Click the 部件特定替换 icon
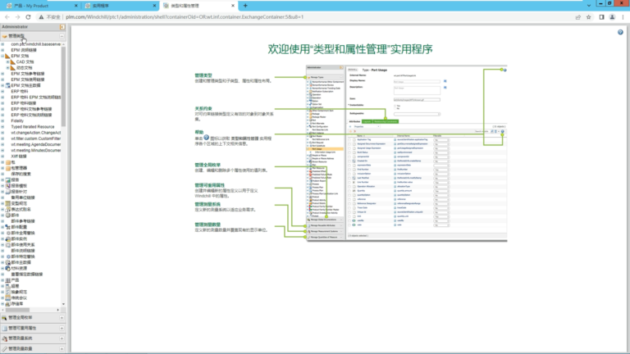 [7, 256]
